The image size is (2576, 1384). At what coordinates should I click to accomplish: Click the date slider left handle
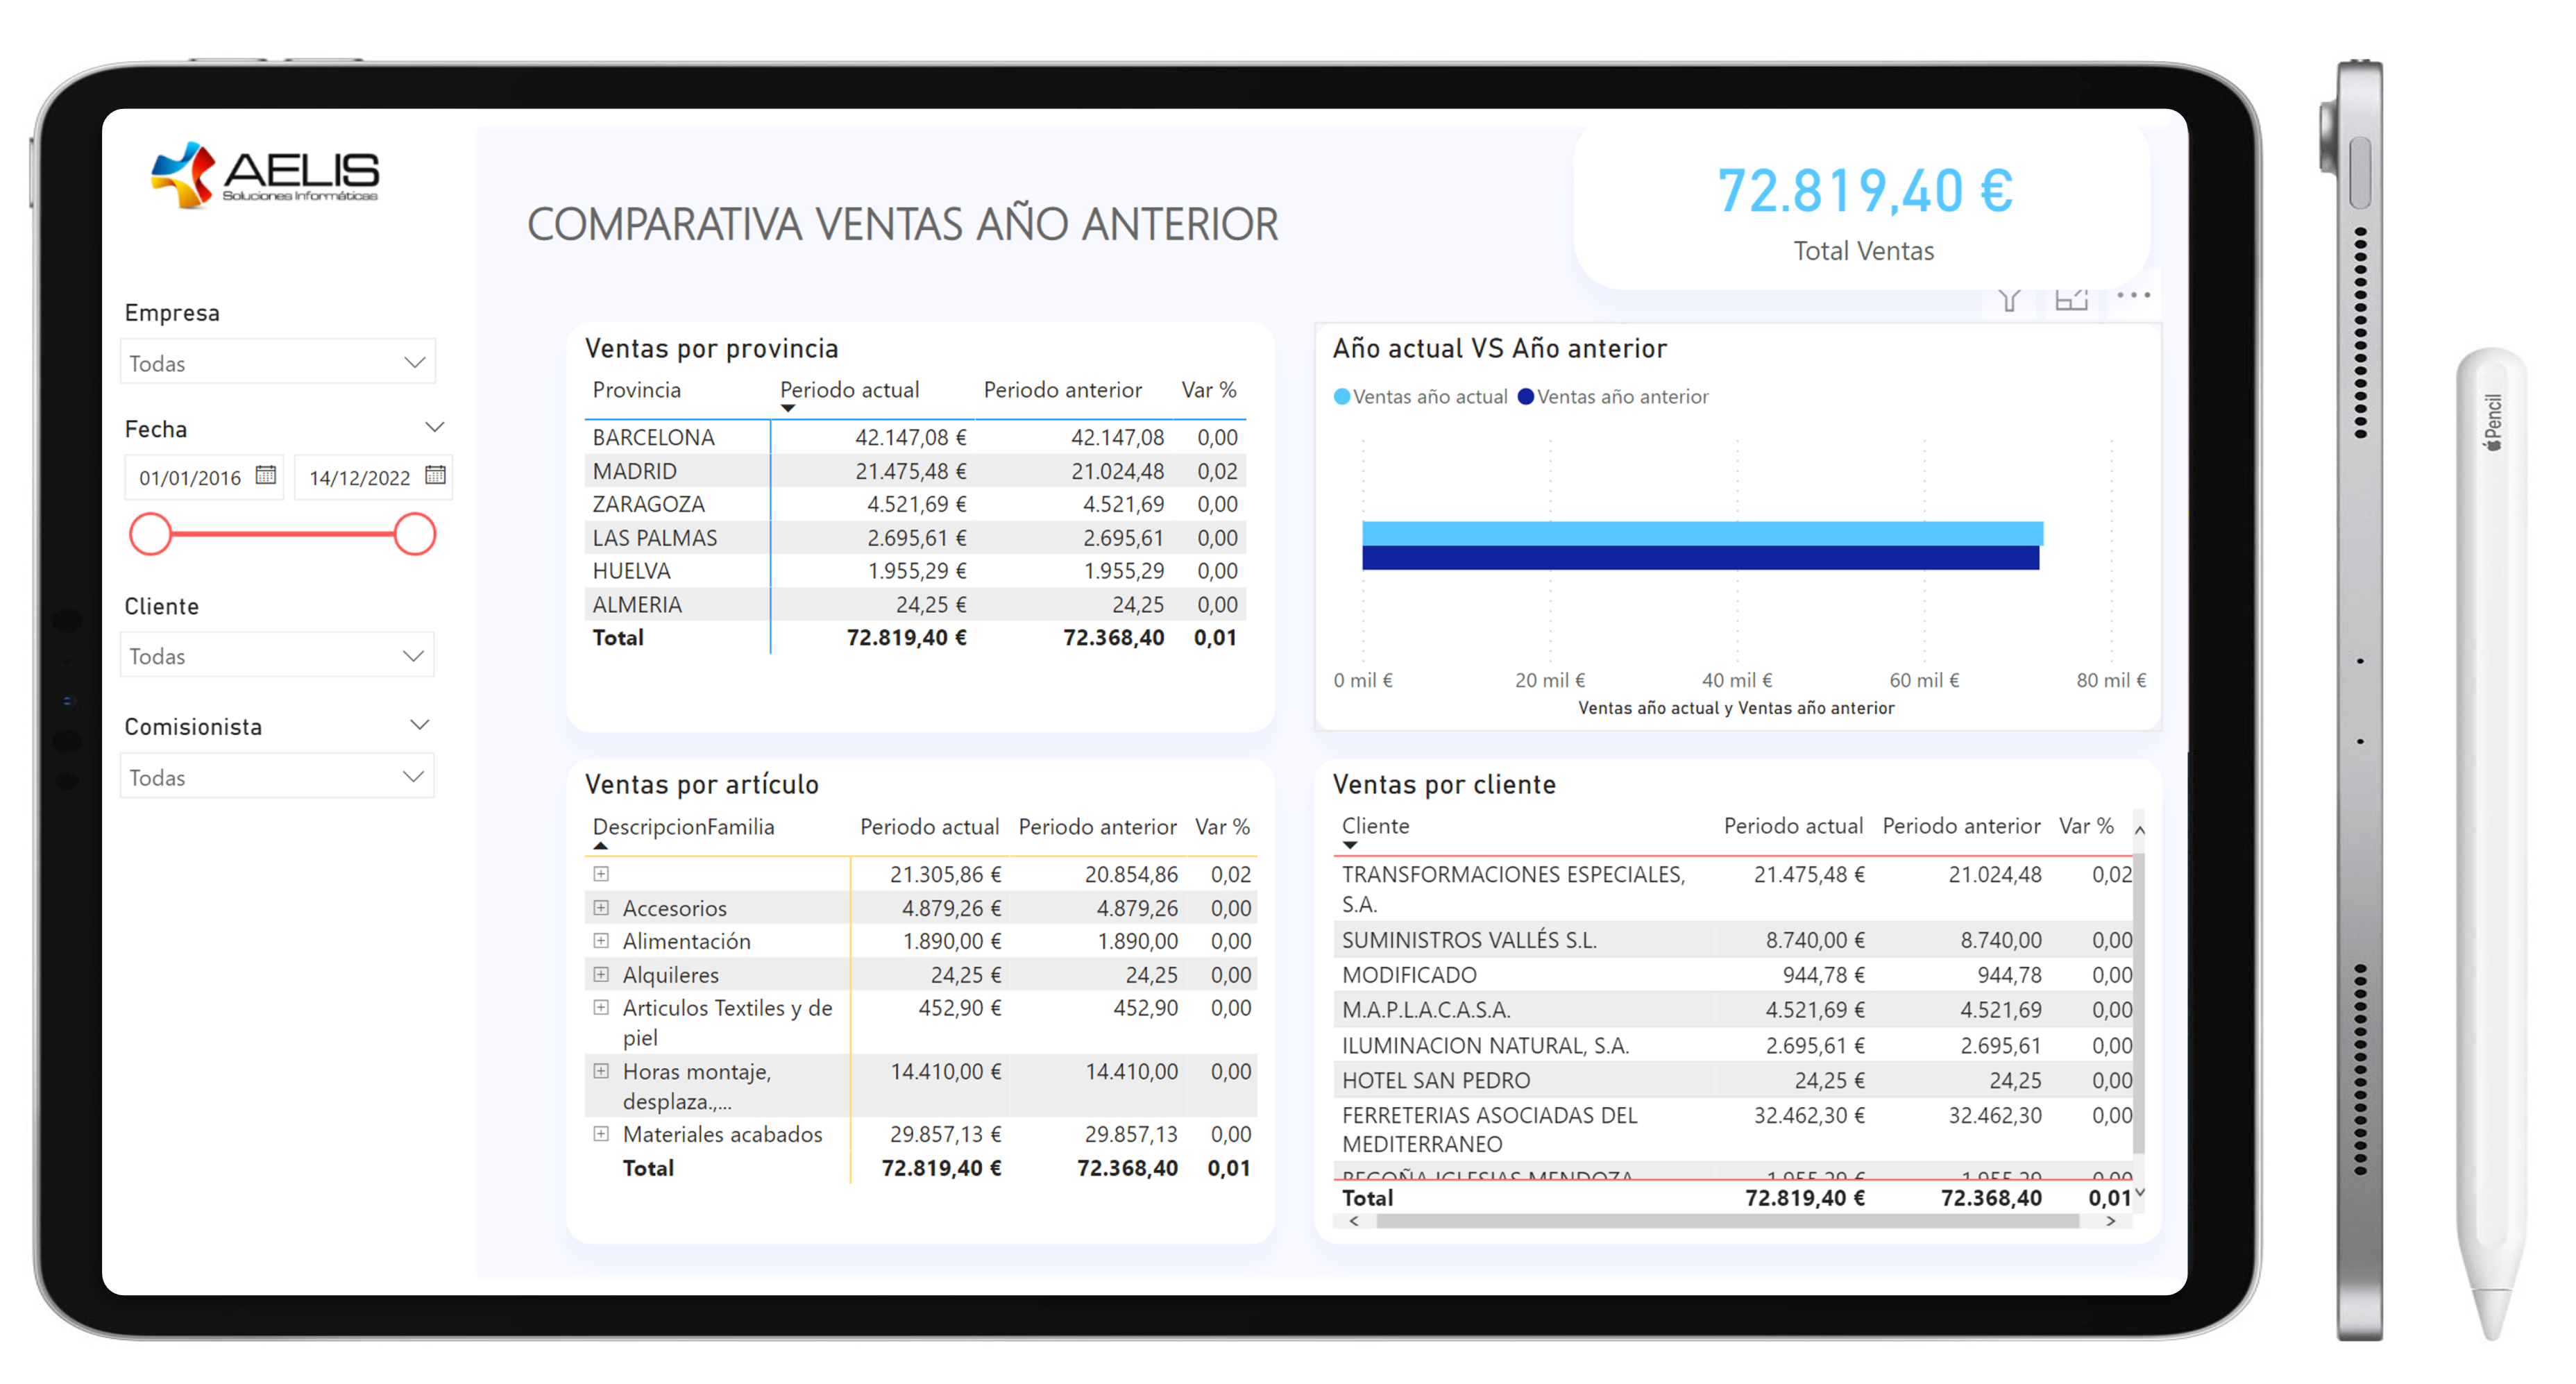151,534
